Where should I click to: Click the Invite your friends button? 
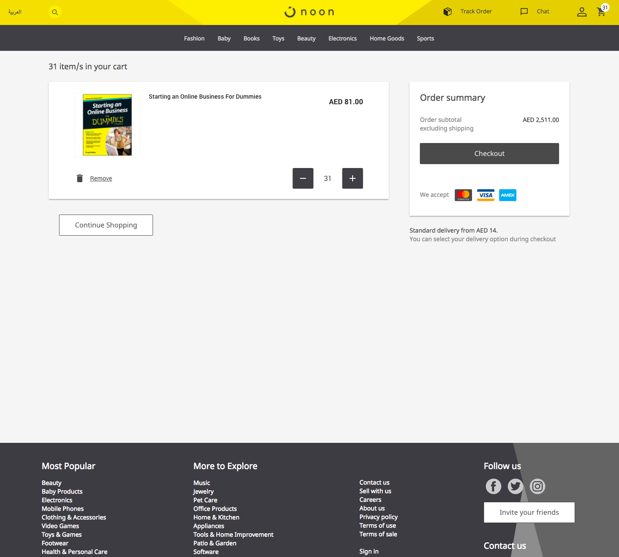pos(529,512)
